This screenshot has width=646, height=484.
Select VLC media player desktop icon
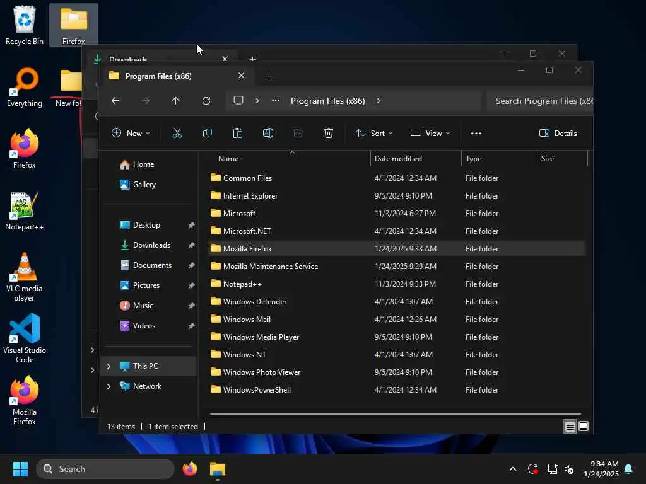25,277
